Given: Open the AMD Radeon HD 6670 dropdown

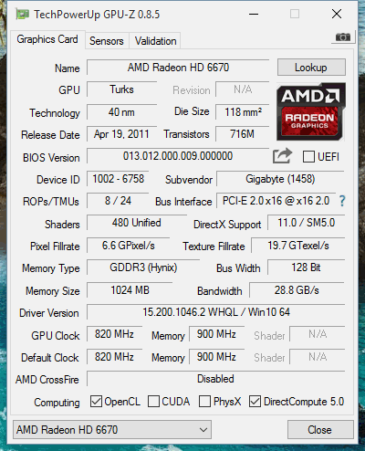Looking at the screenshot, I should 112,430.
